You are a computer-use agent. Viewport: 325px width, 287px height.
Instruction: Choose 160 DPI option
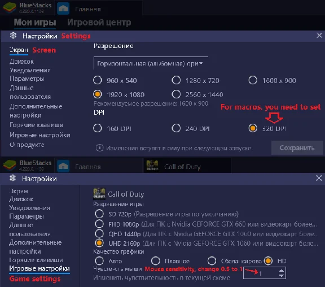(98, 128)
